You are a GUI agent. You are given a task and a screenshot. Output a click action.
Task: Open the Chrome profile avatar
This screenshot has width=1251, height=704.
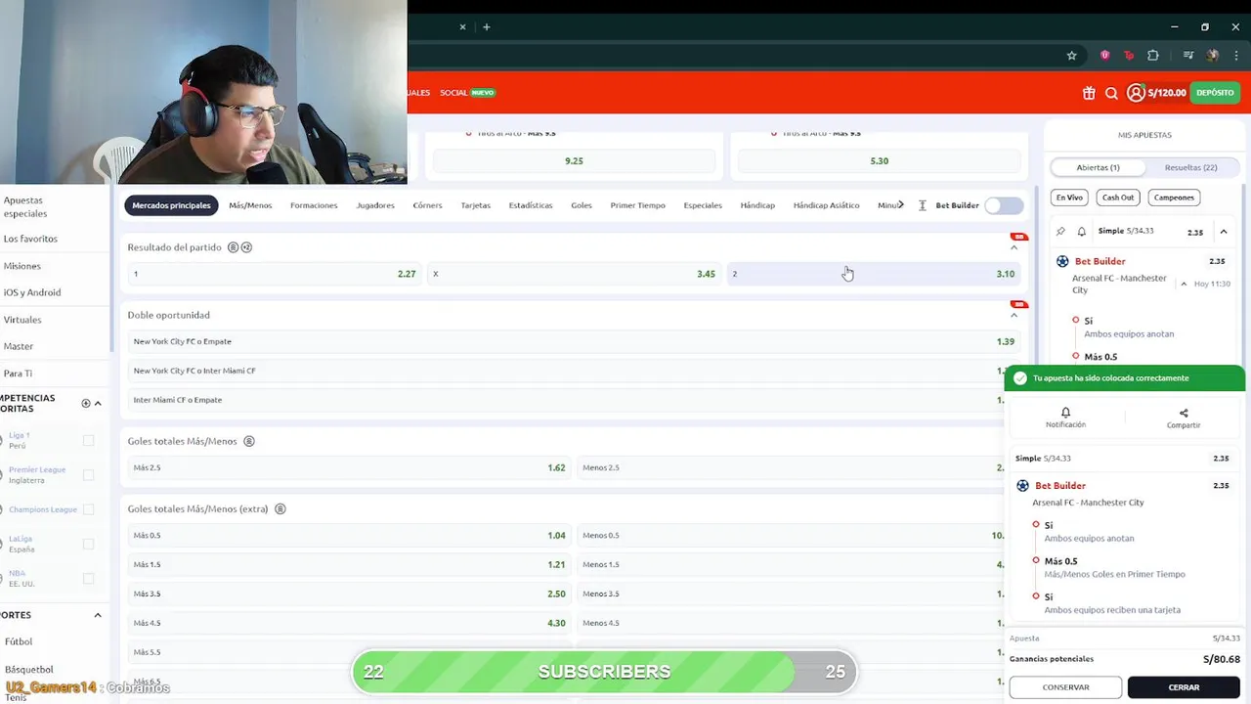coord(1213,56)
